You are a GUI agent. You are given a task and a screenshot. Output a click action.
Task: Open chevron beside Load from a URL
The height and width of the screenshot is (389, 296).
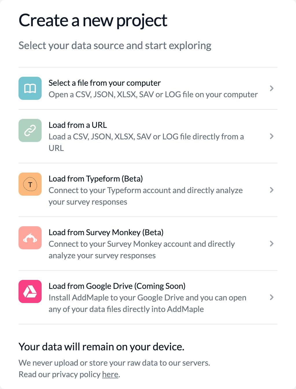(271, 136)
